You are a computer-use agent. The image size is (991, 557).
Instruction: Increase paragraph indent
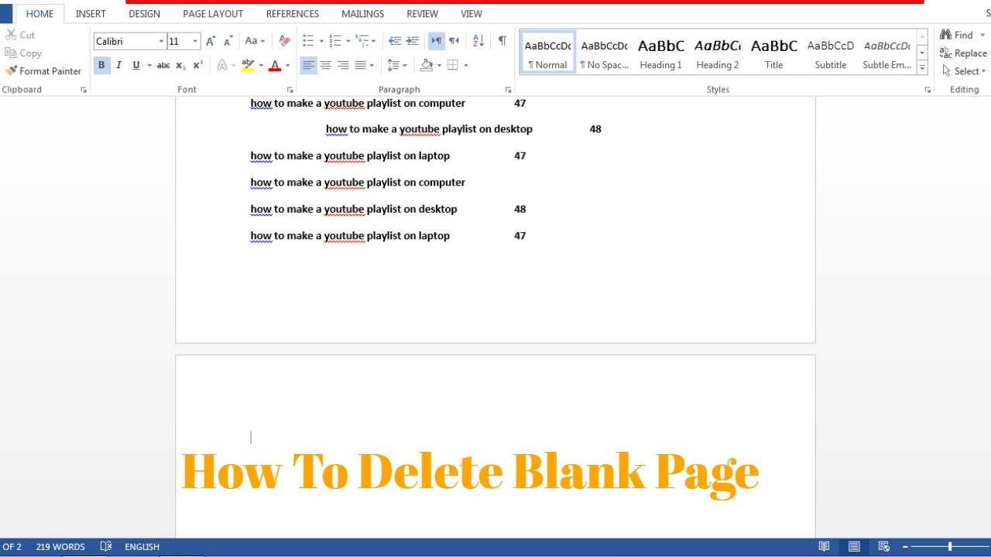413,41
